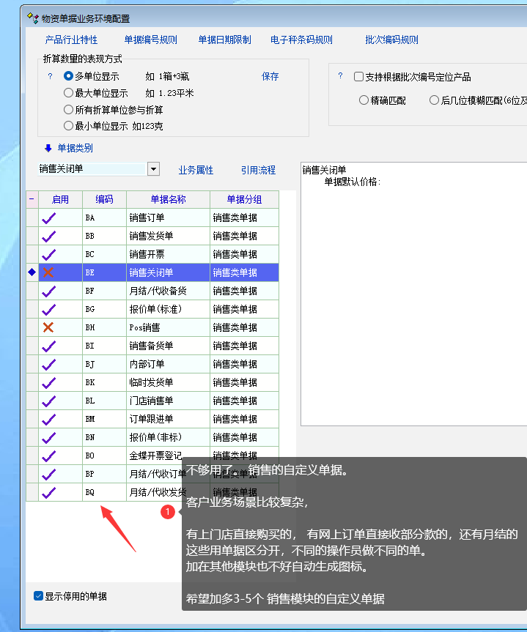Click the red number 1 annotation marker

[167, 512]
